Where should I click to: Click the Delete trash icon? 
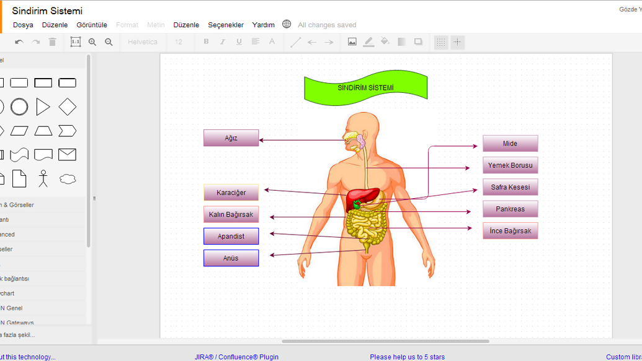point(53,41)
